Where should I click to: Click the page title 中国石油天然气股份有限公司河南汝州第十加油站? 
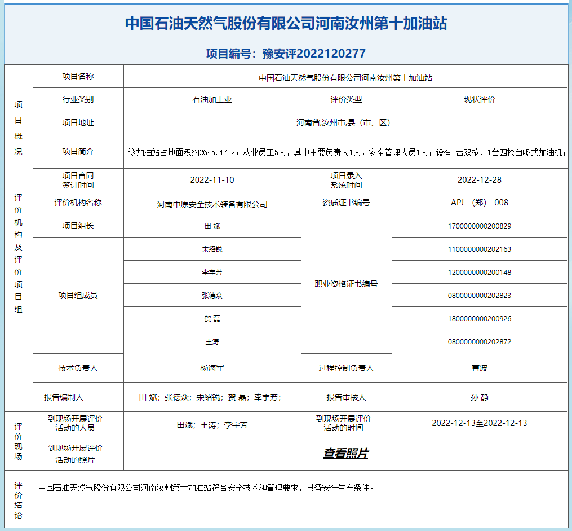286,23
